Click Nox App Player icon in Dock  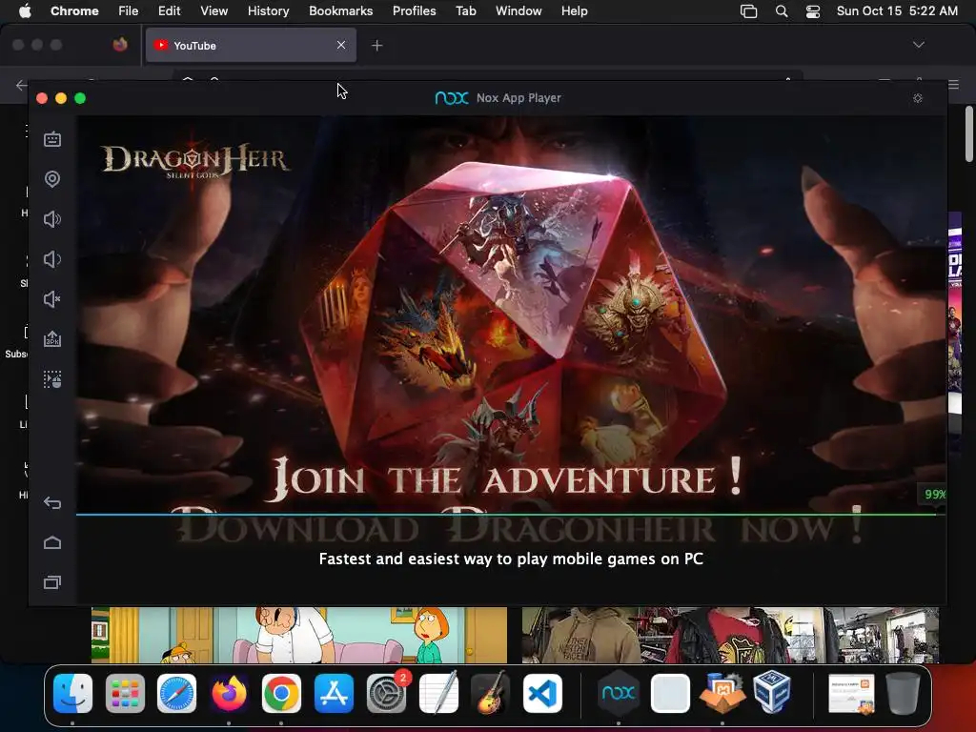tap(618, 693)
